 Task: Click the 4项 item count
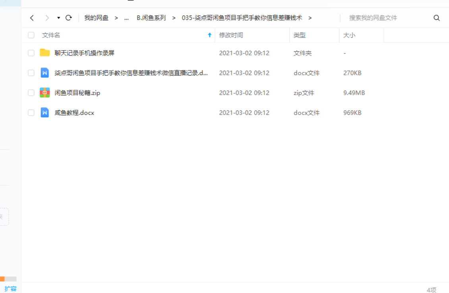point(431,290)
